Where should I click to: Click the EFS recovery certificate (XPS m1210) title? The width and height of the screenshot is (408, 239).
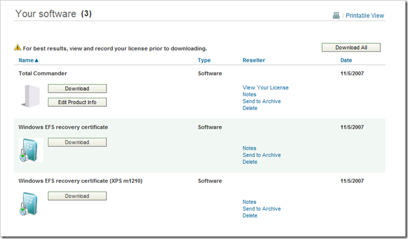[80, 181]
